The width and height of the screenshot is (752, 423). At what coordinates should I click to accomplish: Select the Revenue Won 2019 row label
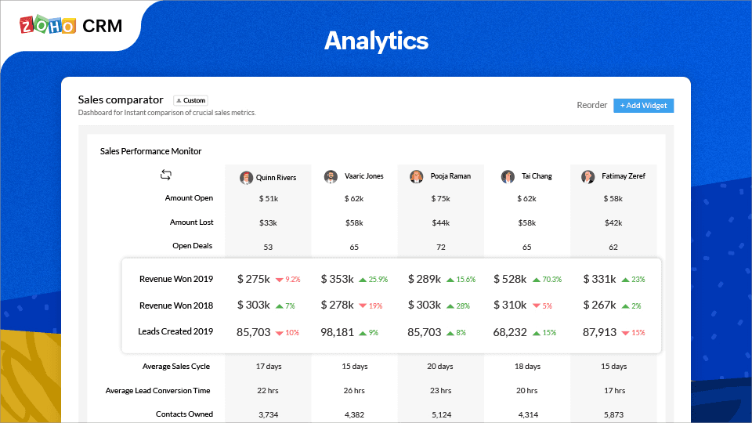[x=176, y=279]
